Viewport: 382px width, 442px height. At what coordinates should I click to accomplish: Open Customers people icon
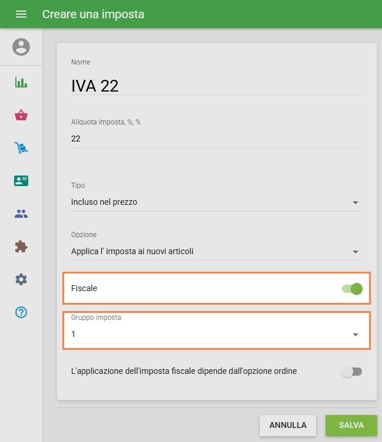(x=21, y=214)
